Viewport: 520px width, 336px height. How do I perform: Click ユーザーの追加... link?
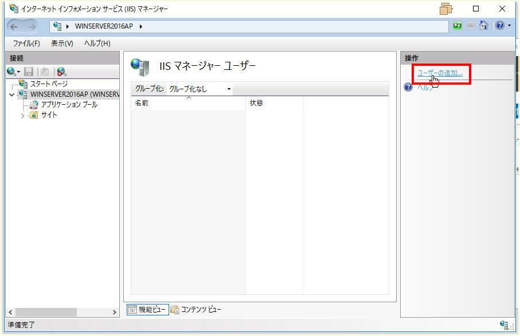click(x=440, y=73)
